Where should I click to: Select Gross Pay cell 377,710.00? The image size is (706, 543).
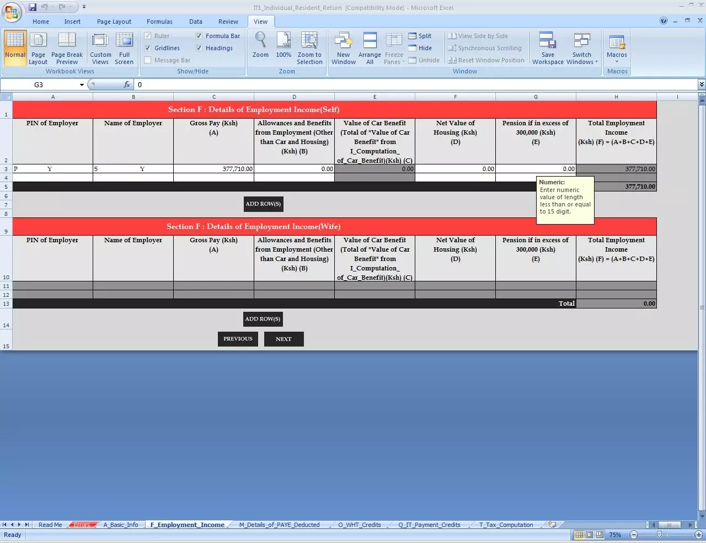click(x=214, y=169)
